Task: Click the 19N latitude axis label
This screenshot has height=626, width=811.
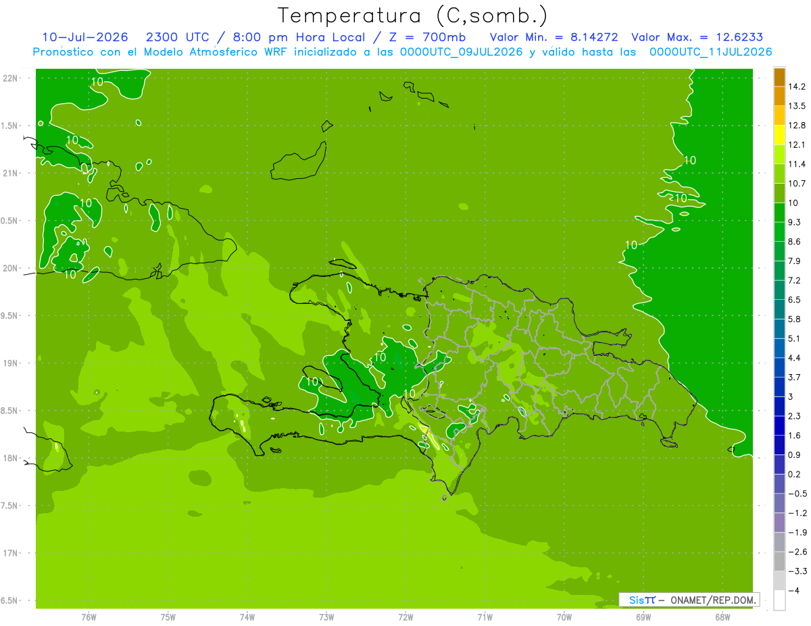Action: 11,363
